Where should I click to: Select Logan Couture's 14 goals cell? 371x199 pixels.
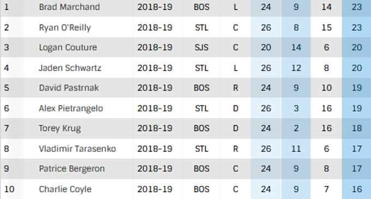coord(296,47)
